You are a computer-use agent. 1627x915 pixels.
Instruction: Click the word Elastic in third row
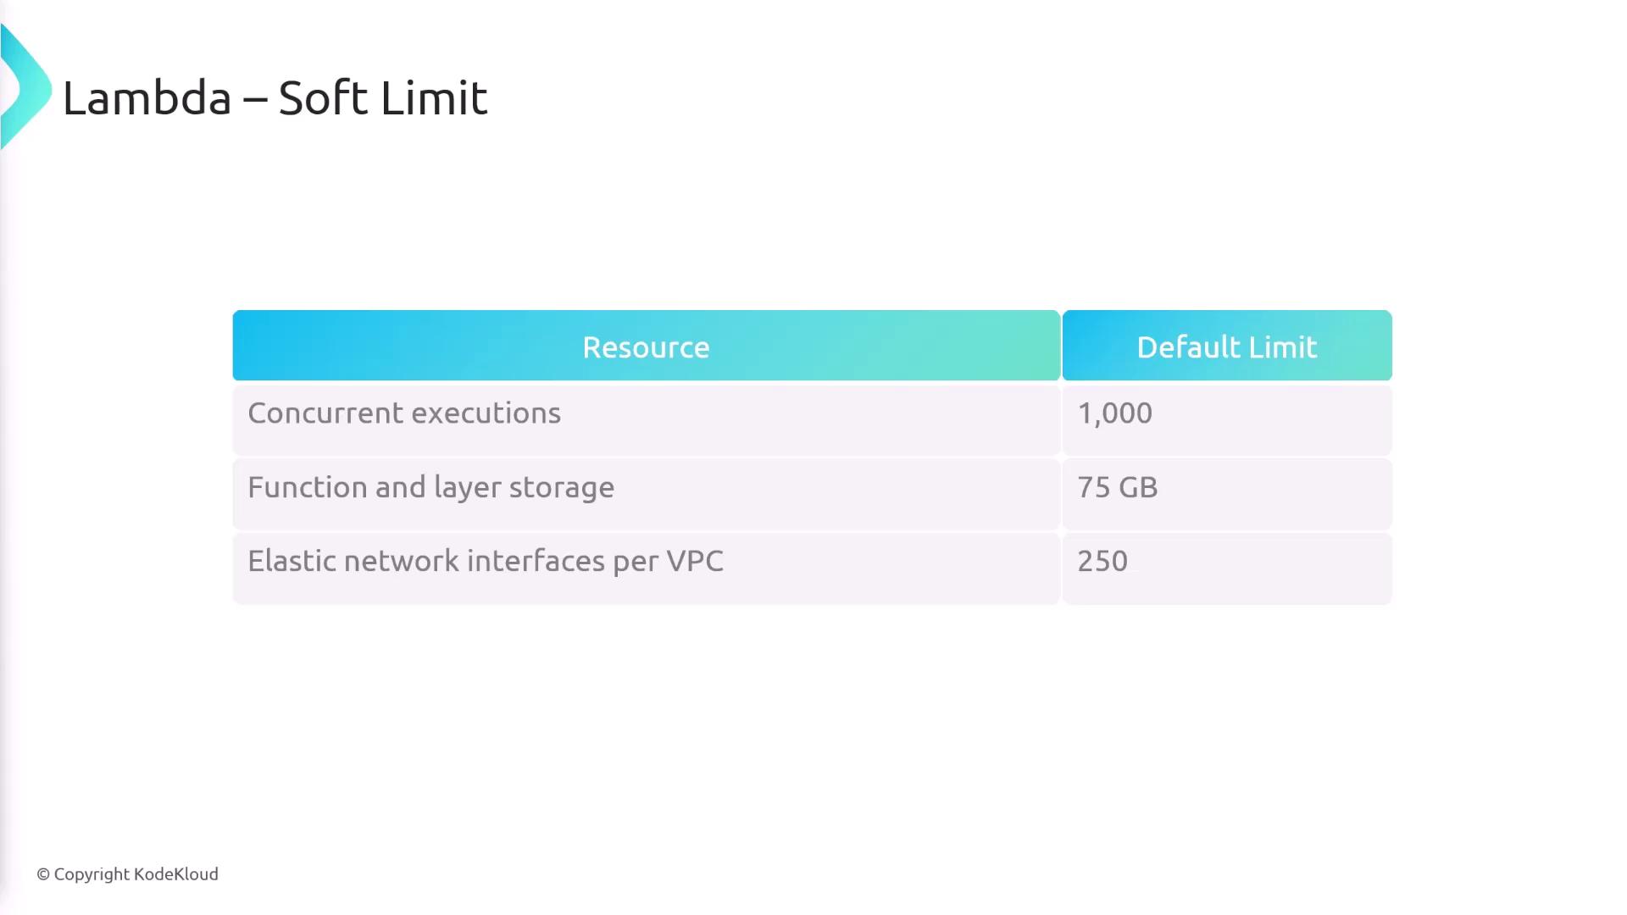(x=291, y=561)
